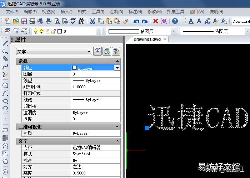250x178 pixels.
Task: Click the quick select button in 属性
Action: click(x=107, y=51)
